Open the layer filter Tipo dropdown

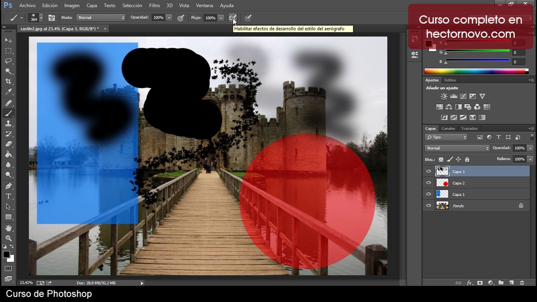446,137
